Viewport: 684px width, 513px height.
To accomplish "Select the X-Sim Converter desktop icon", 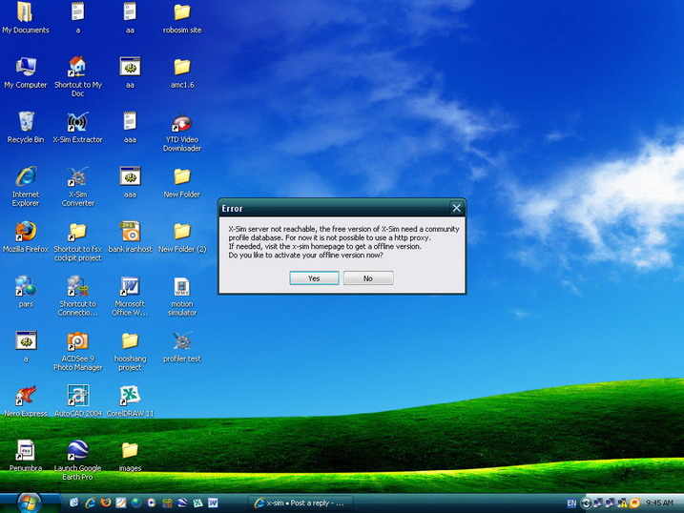I will pos(77,177).
